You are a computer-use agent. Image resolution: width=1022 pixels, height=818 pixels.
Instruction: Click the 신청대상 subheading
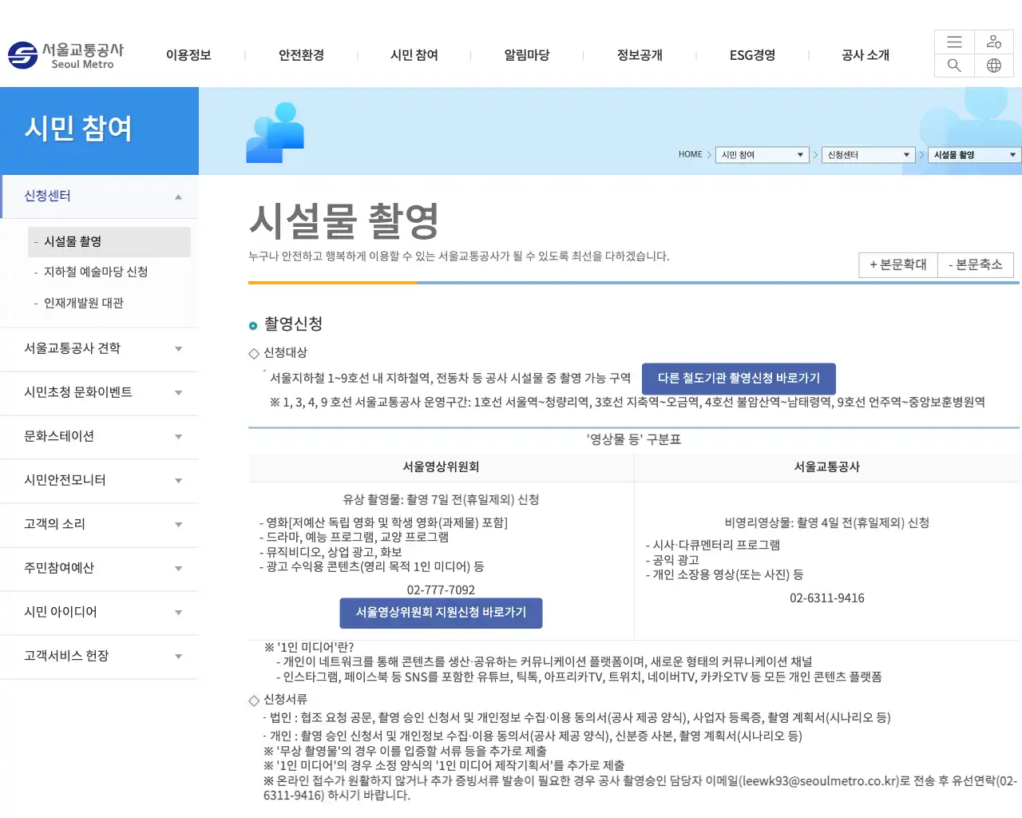(285, 352)
